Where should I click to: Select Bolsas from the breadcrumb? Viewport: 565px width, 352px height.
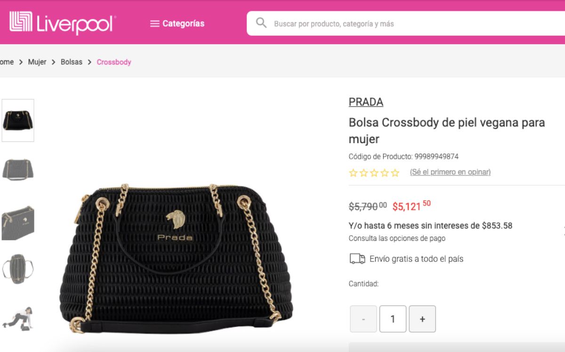coord(71,62)
